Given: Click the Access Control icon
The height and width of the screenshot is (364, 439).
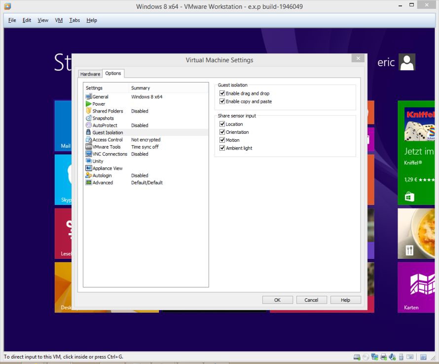Looking at the screenshot, I should (x=88, y=139).
